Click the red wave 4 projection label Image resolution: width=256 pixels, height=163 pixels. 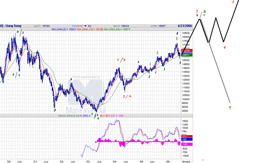[225, 47]
